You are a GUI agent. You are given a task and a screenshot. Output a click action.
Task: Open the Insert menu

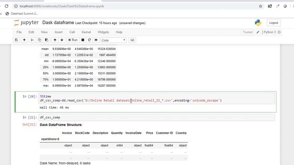[x=58, y=32]
